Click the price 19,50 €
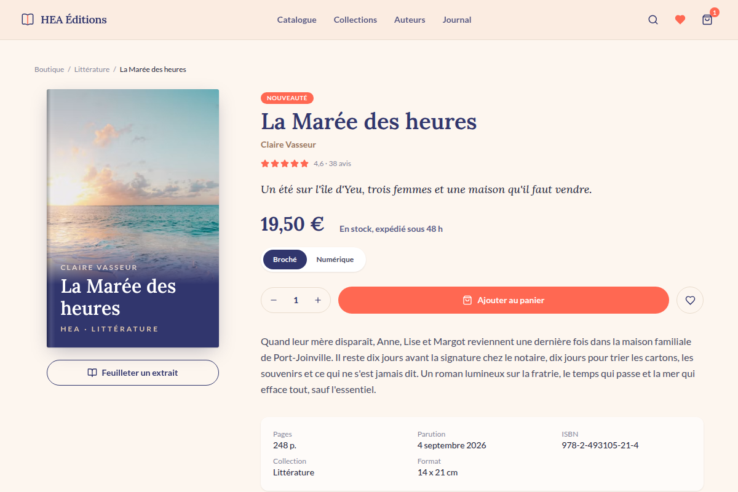Viewport: 738px width, 492px height. point(292,224)
